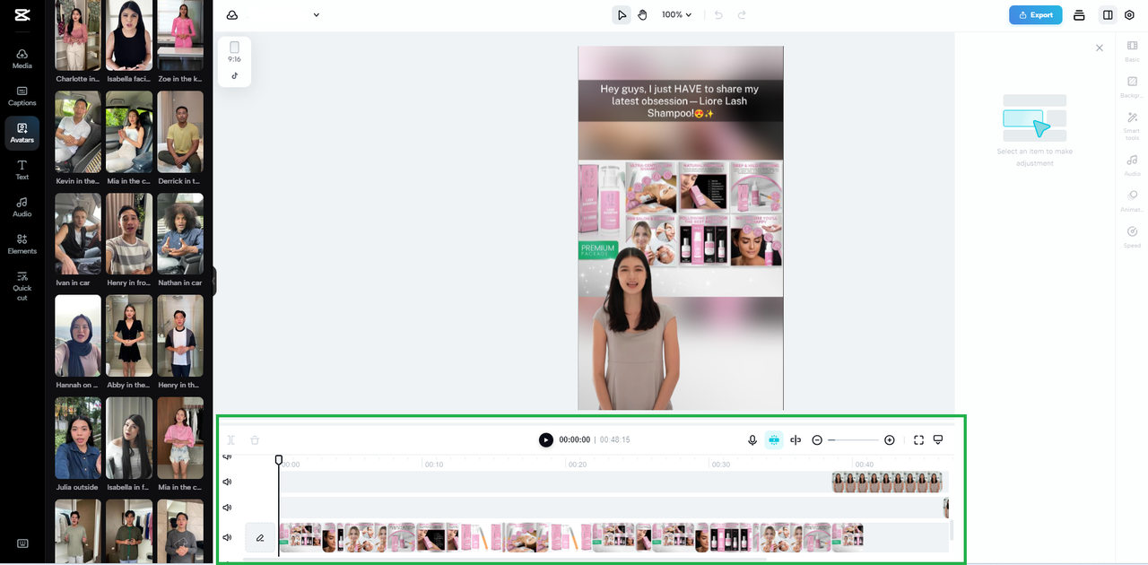Image resolution: width=1148 pixels, height=565 pixels.
Task: Click the Redo arrow
Action: pos(742,14)
